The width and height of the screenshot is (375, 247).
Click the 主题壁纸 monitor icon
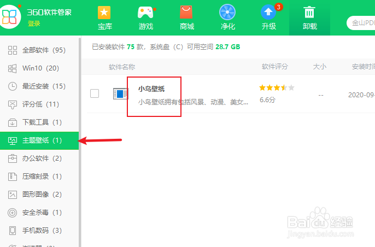(x=13, y=140)
